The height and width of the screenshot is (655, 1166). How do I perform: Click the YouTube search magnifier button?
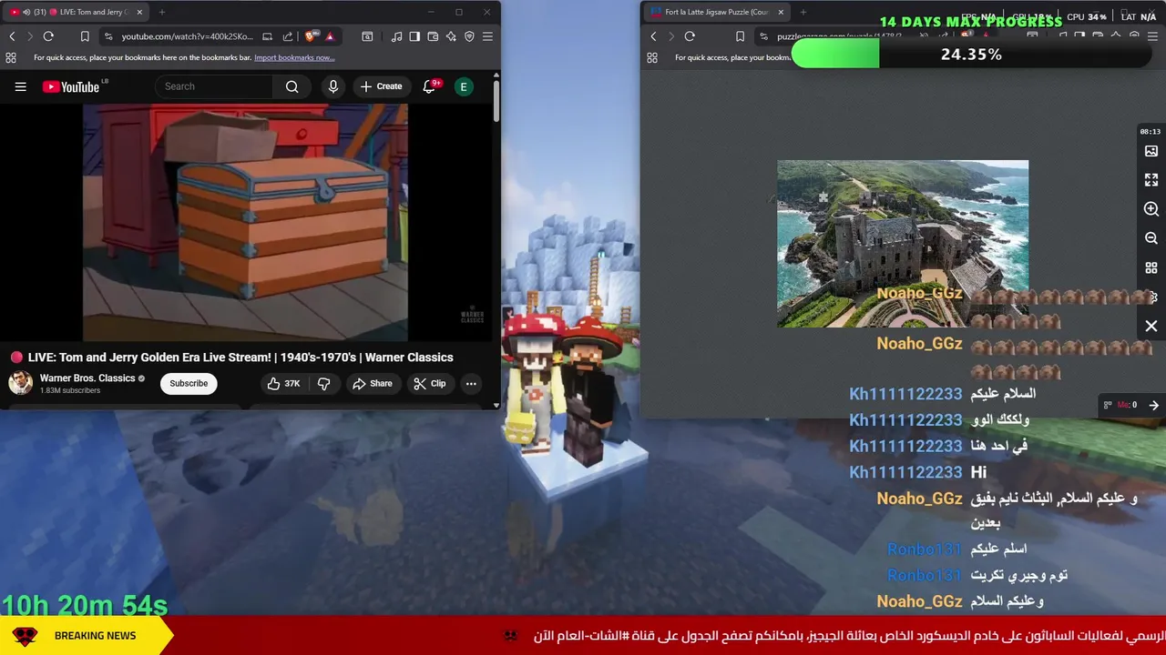(x=292, y=86)
